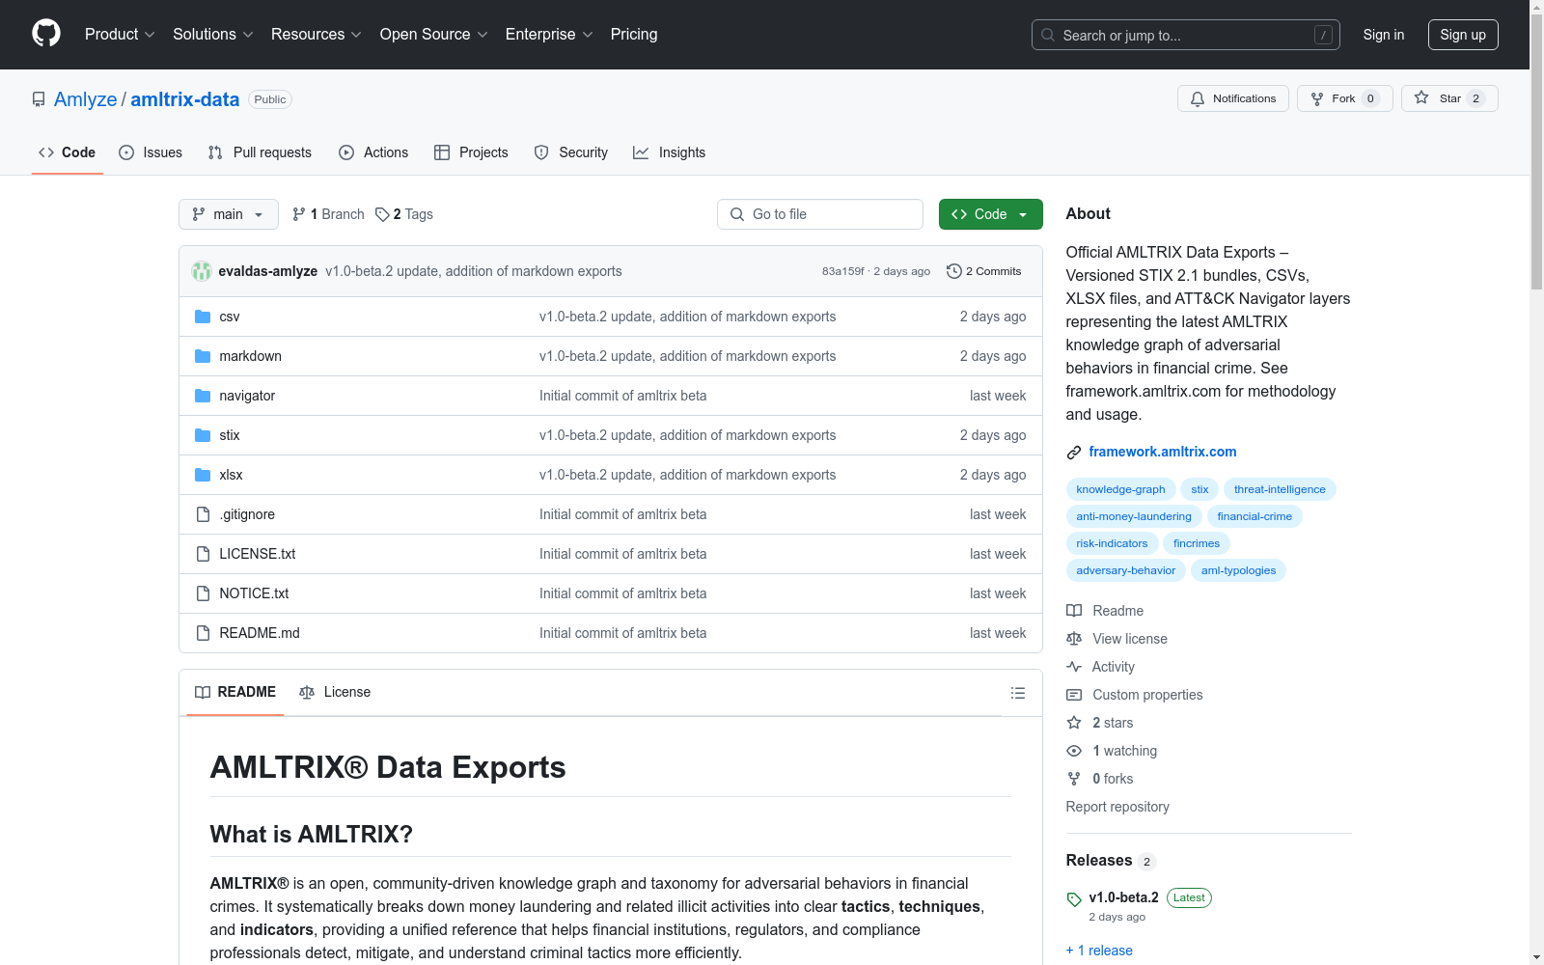Click the threat-intelligence topic tag

pos(1280,489)
